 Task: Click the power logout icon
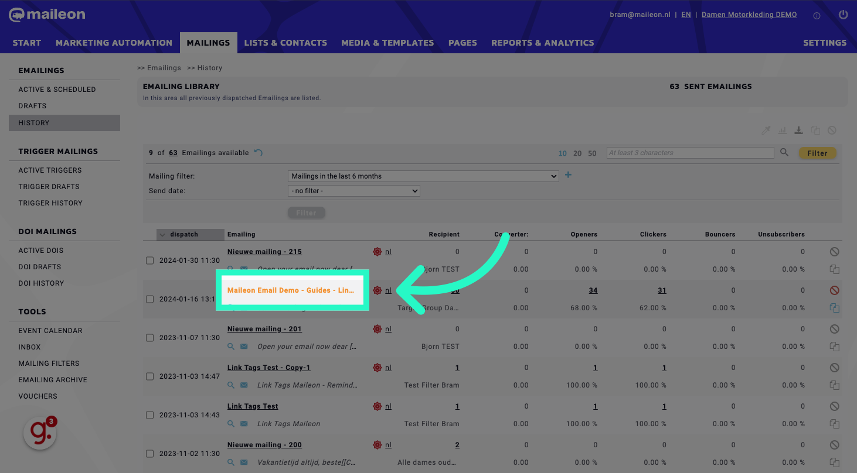(x=843, y=15)
